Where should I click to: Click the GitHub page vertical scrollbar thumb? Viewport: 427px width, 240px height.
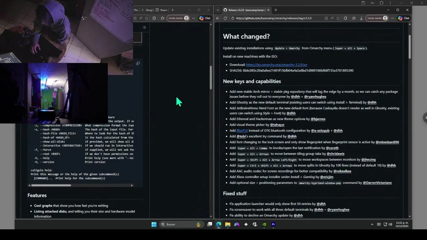[x=410, y=47]
